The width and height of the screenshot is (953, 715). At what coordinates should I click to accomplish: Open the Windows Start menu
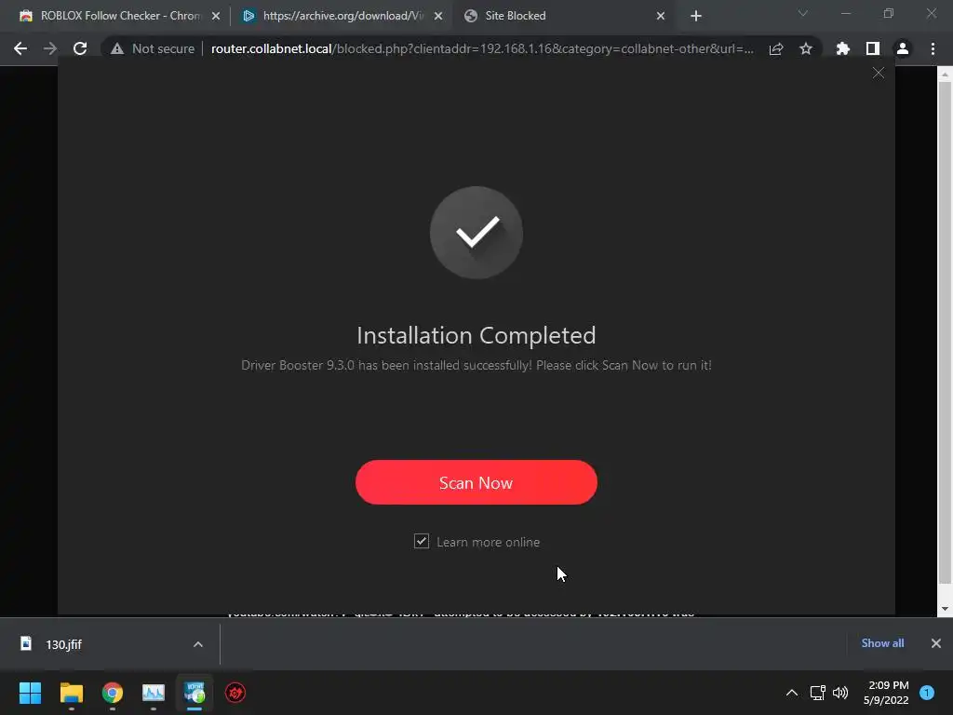30,693
